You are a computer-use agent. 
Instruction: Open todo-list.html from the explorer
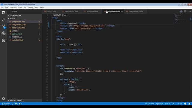17,40
